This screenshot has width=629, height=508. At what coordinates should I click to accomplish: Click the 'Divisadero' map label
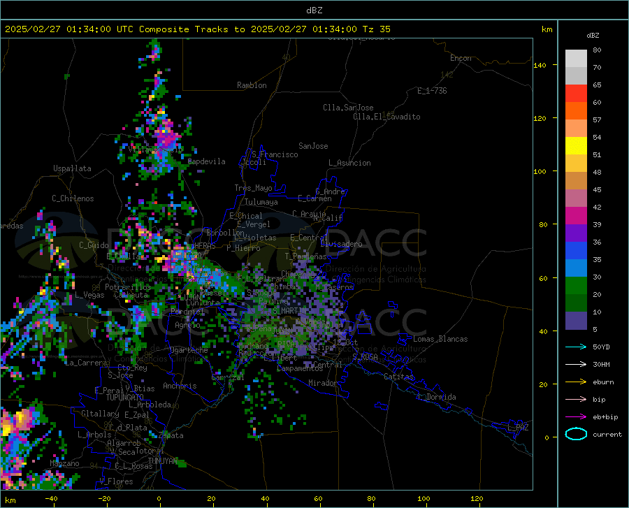(341, 244)
